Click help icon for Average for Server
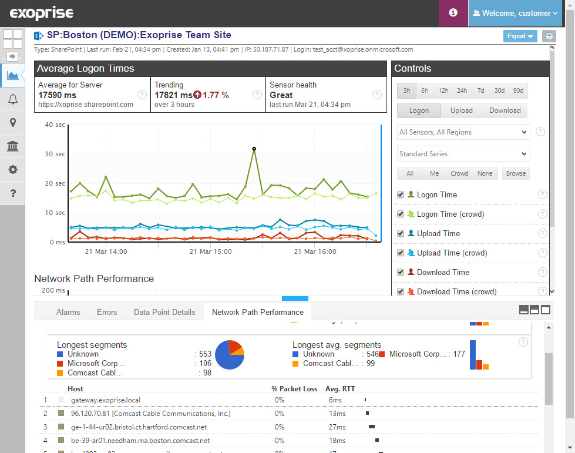This screenshot has height=453, width=575. tap(142, 95)
